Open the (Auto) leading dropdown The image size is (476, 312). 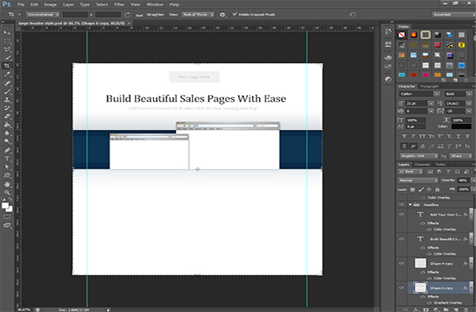pyautogui.click(x=469, y=104)
